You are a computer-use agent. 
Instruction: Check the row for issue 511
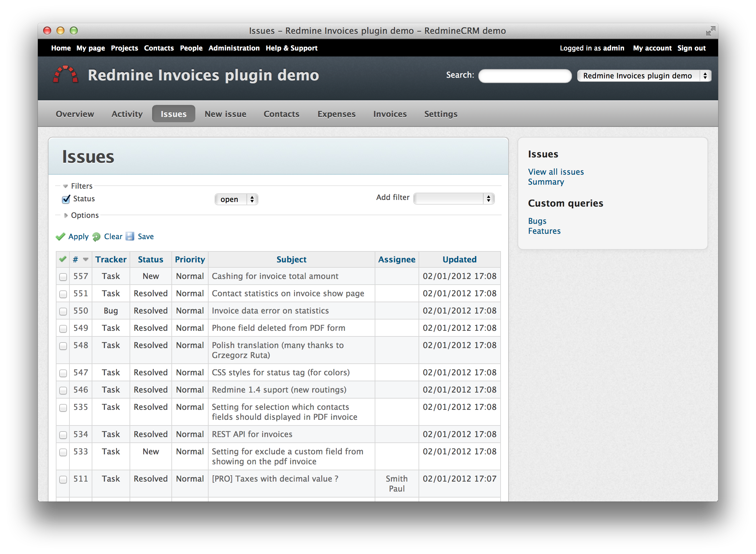coord(63,480)
